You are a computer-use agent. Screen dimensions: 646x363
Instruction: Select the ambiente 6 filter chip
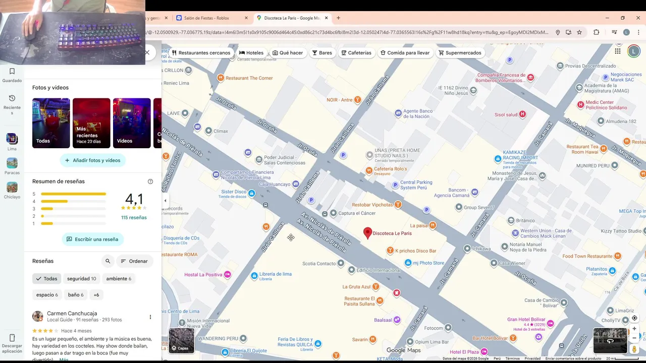119,279
